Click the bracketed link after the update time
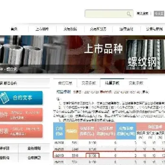The image size is (165, 165). click(x=145, y=92)
